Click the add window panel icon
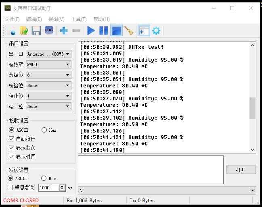262x207 pixels. point(144,31)
